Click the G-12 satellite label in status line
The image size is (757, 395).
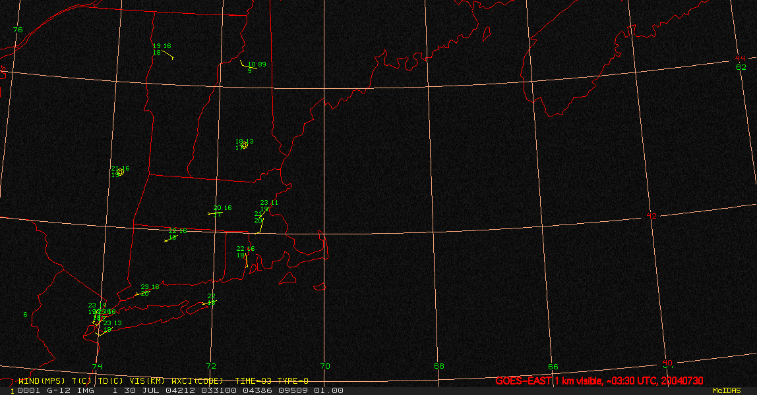point(58,390)
